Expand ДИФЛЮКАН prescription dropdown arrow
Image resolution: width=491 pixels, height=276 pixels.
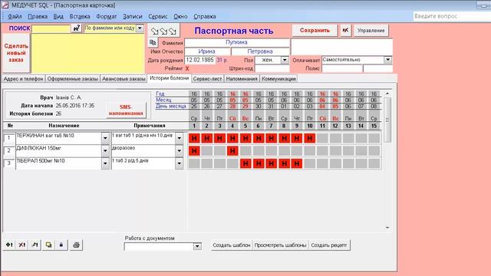pyautogui.click(x=105, y=150)
